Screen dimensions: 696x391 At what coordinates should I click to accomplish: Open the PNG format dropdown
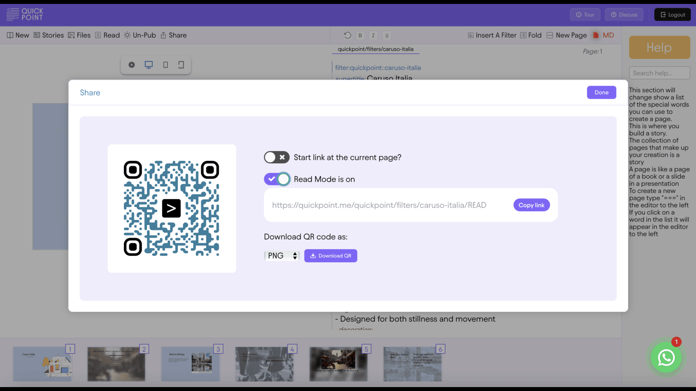coord(282,256)
